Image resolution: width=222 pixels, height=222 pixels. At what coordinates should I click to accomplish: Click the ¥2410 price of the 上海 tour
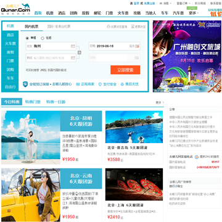coord(113,217)
